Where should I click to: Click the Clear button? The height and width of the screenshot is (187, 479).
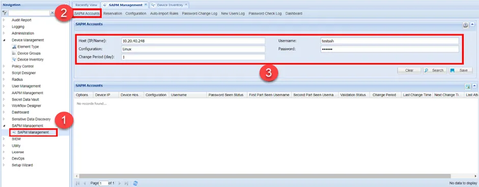[409, 70]
